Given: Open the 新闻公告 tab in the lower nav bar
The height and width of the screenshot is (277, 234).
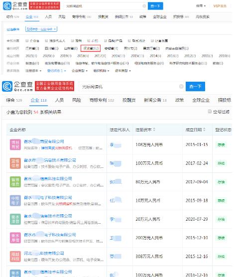Looking at the screenshot, I should (155, 100).
